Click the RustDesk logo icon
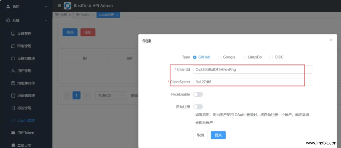The width and height of the screenshot is (341, 148). pyautogui.click(x=67, y=6)
